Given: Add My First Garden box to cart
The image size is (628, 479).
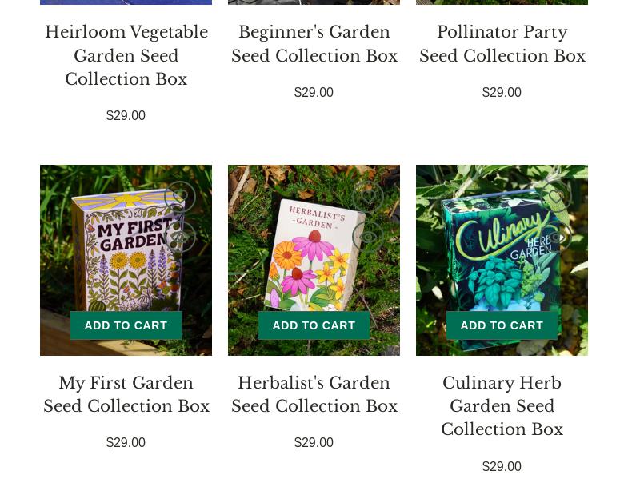Looking at the screenshot, I should coord(126,325).
